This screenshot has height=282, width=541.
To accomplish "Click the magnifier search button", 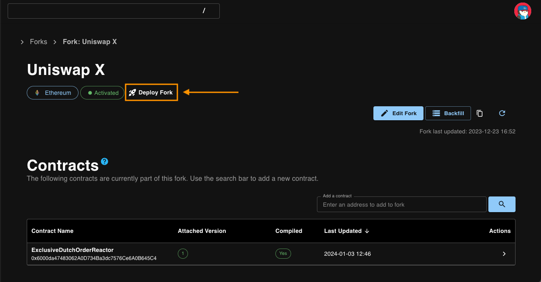I will tap(502, 204).
